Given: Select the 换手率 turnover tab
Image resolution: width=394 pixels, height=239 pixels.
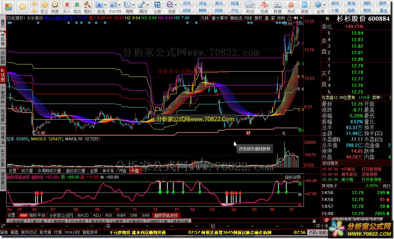Looking at the screenshot, I should click(108, 171).
